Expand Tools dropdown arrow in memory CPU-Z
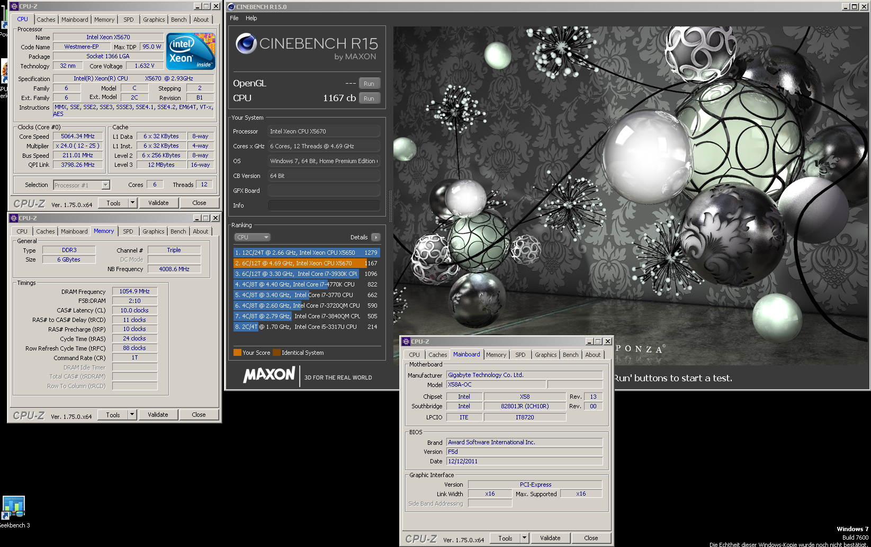Image resolution: width=871 pixels, height=547 pixels. click(x=132, y=415)
